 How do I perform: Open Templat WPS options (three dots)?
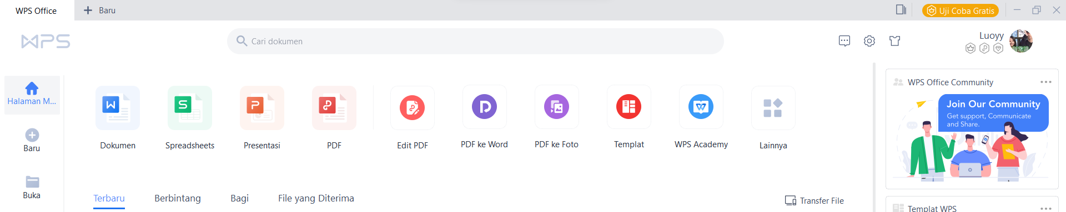(x=1046, y=208)
